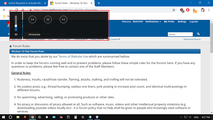Image resolution: width=213 pixels, height=120 pixels.
Task: Click the volume slider showing 30
Action: click(16, 24)
